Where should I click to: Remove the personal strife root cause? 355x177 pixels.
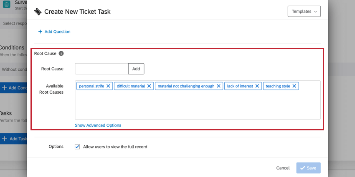108,86
